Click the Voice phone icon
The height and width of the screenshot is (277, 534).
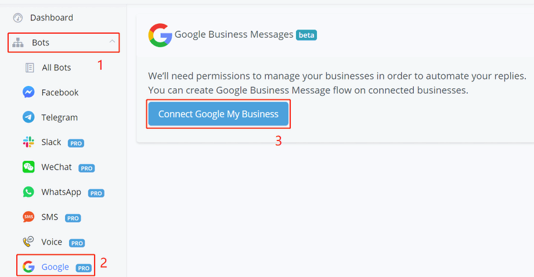(28, 242)
